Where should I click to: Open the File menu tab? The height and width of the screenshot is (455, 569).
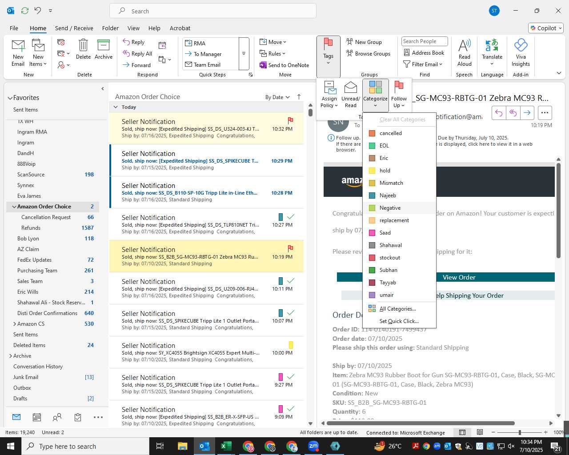point(14,28)
